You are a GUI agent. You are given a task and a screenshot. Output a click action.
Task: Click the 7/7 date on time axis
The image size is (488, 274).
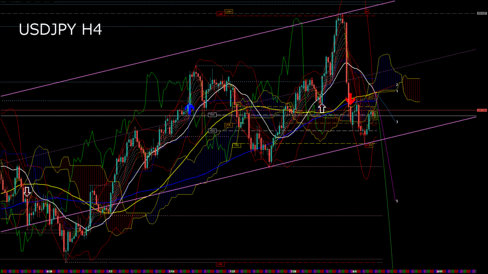(110, 271)
